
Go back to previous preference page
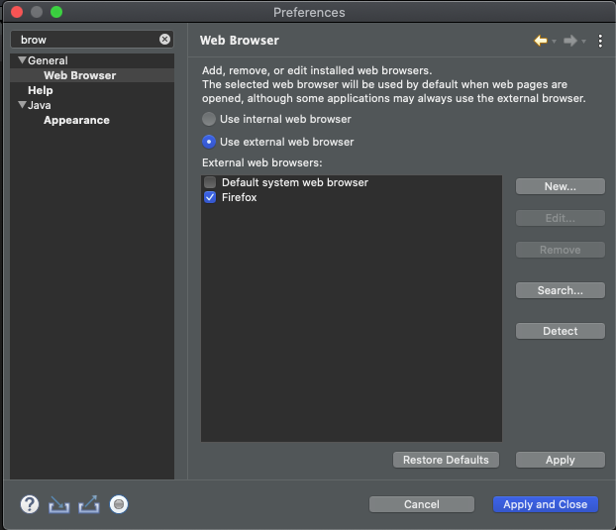tap(541, 41)
